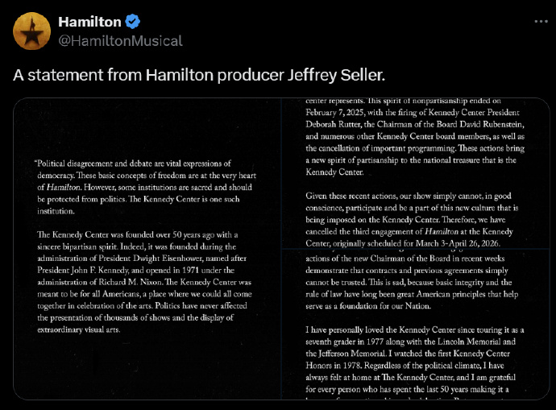Open the top-right statement image
This screenshot has width=556, height=410.
[416, 173]
